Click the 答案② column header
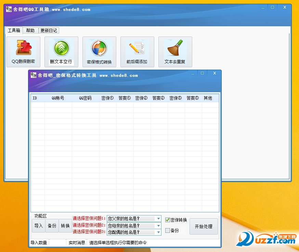The width and height of the screenshot is (299, 252). click(x=159, y=98)
